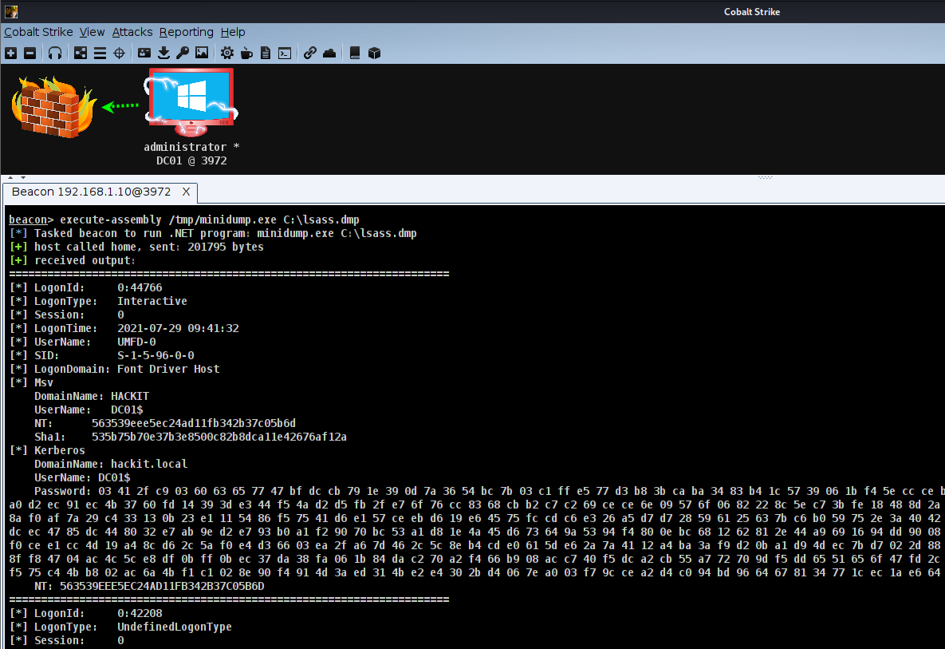Click the 'DomainName: HACKIT' line
945x649 pixels.
tap(92, 396)
